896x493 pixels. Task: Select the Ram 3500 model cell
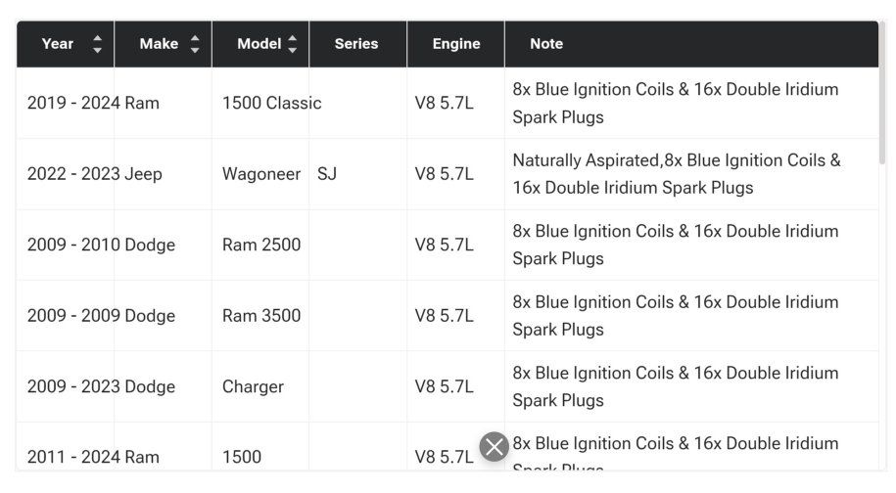coord(261,316)
